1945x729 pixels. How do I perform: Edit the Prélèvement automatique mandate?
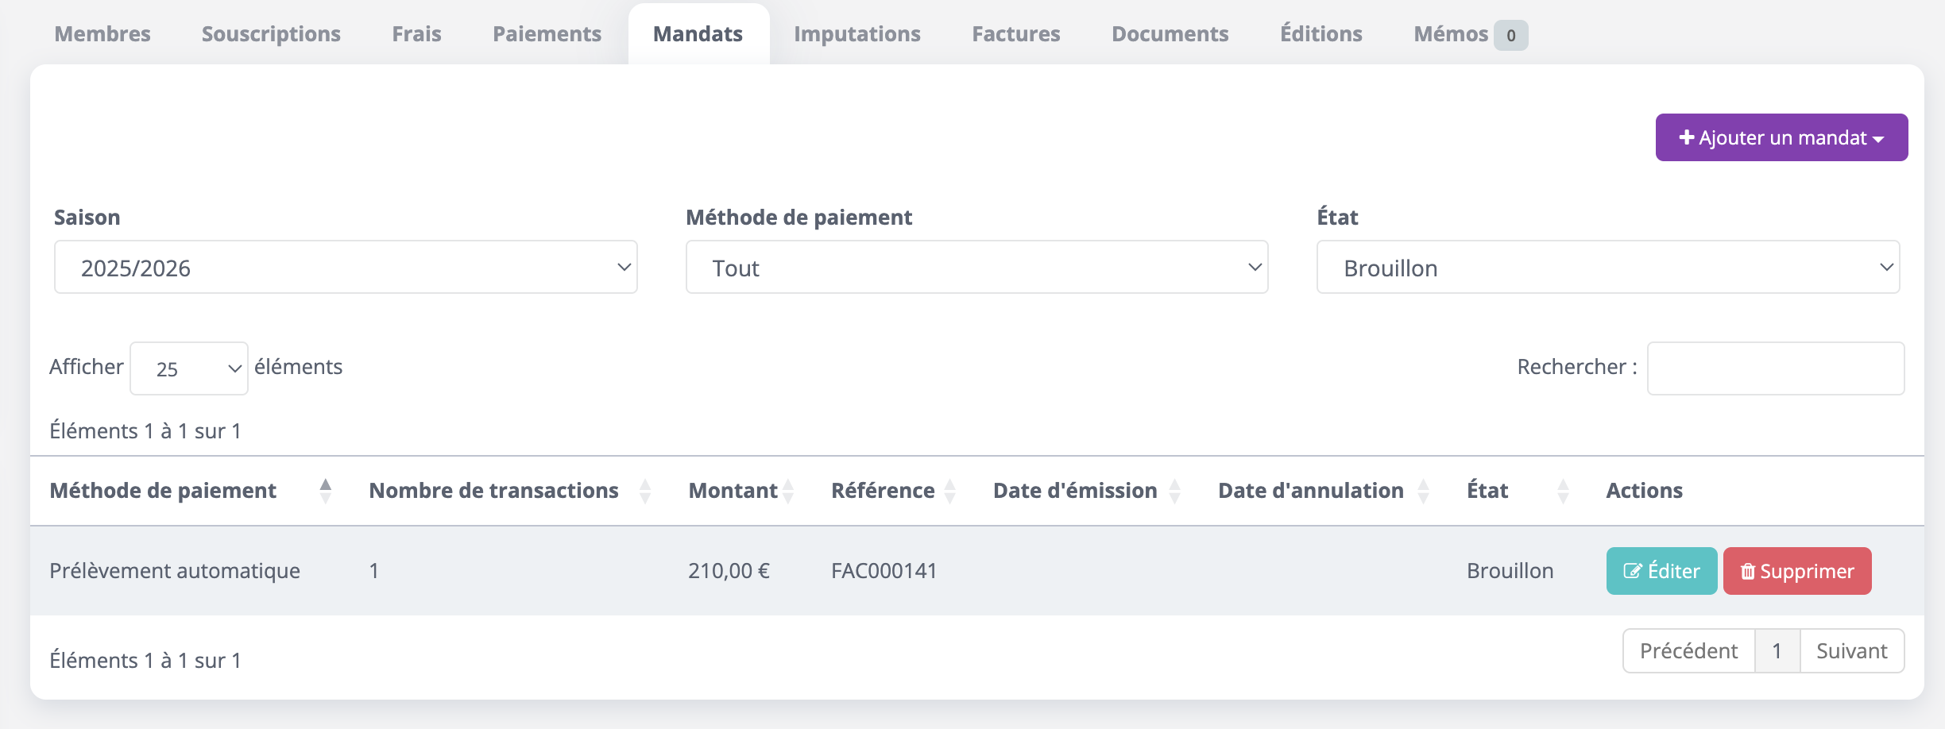[x=1661, y=571]
